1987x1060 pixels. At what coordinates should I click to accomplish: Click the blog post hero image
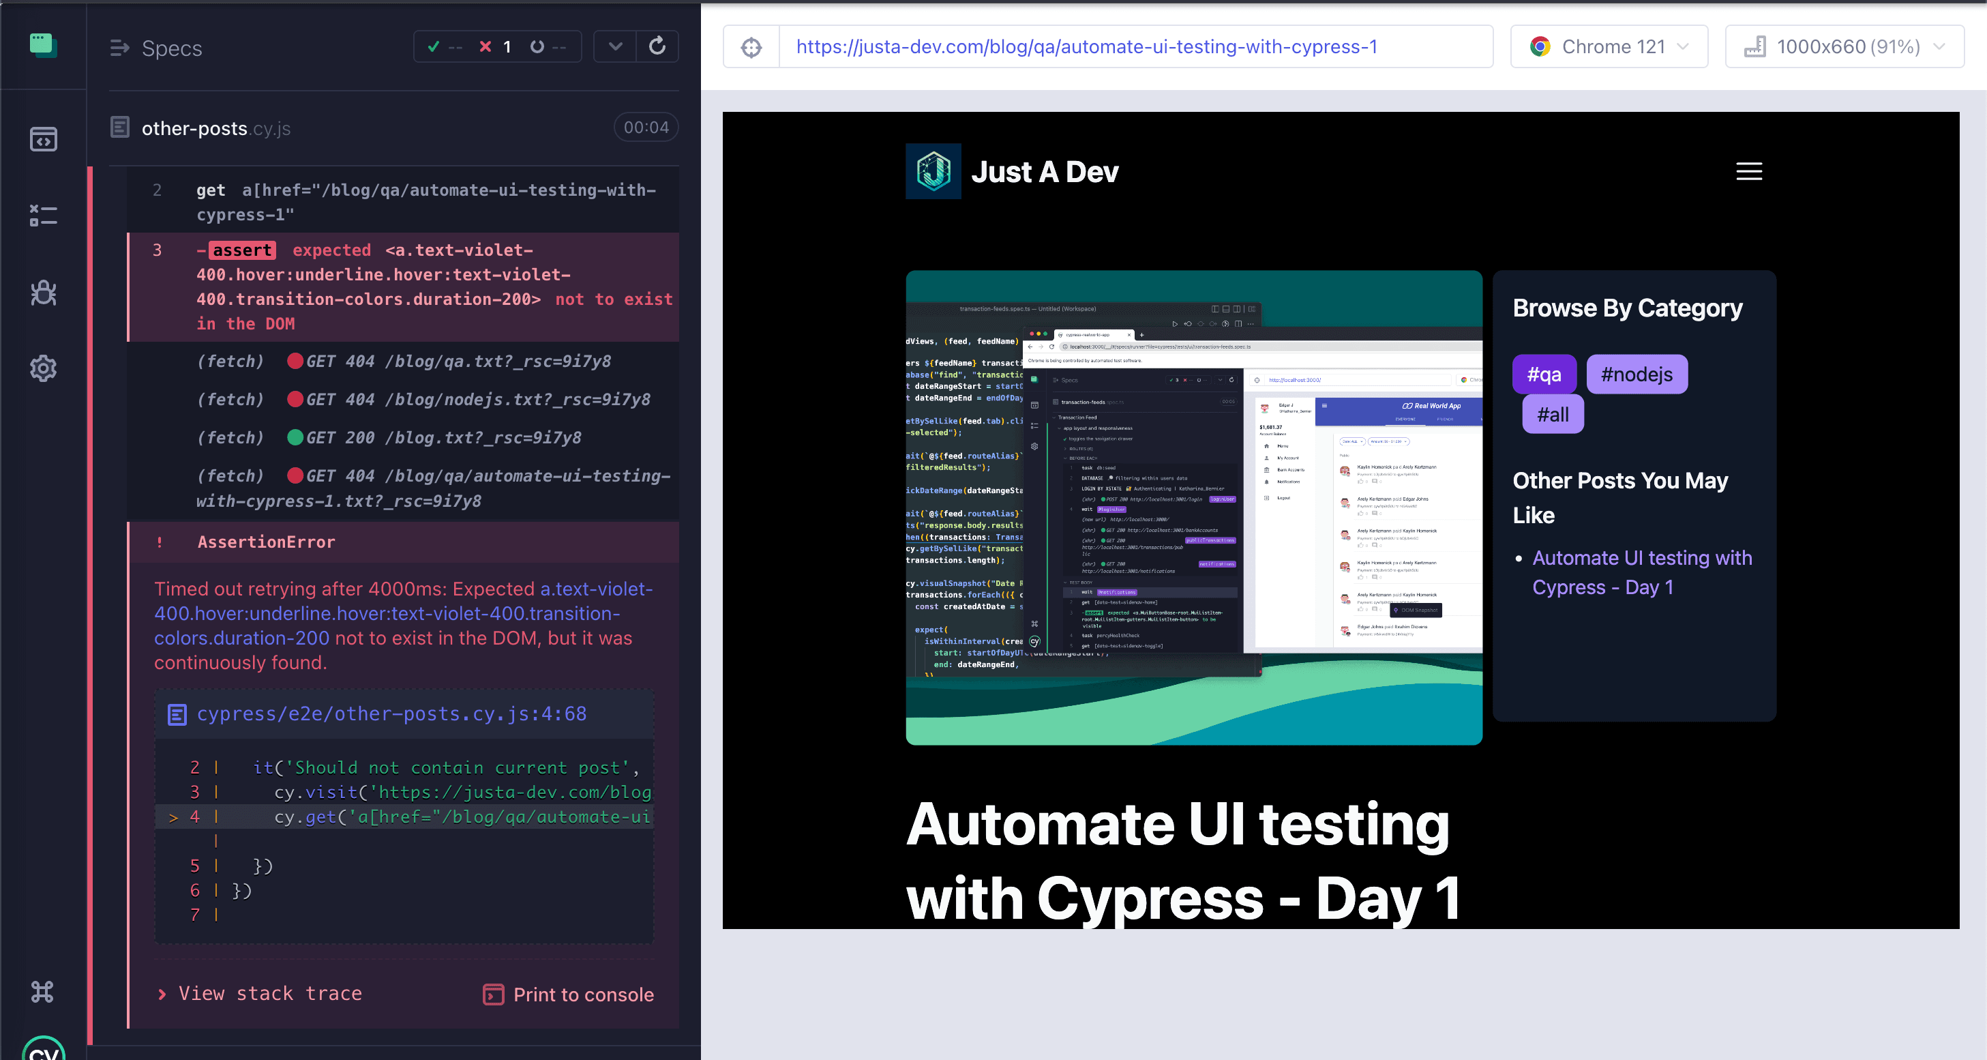point(1193,507)
